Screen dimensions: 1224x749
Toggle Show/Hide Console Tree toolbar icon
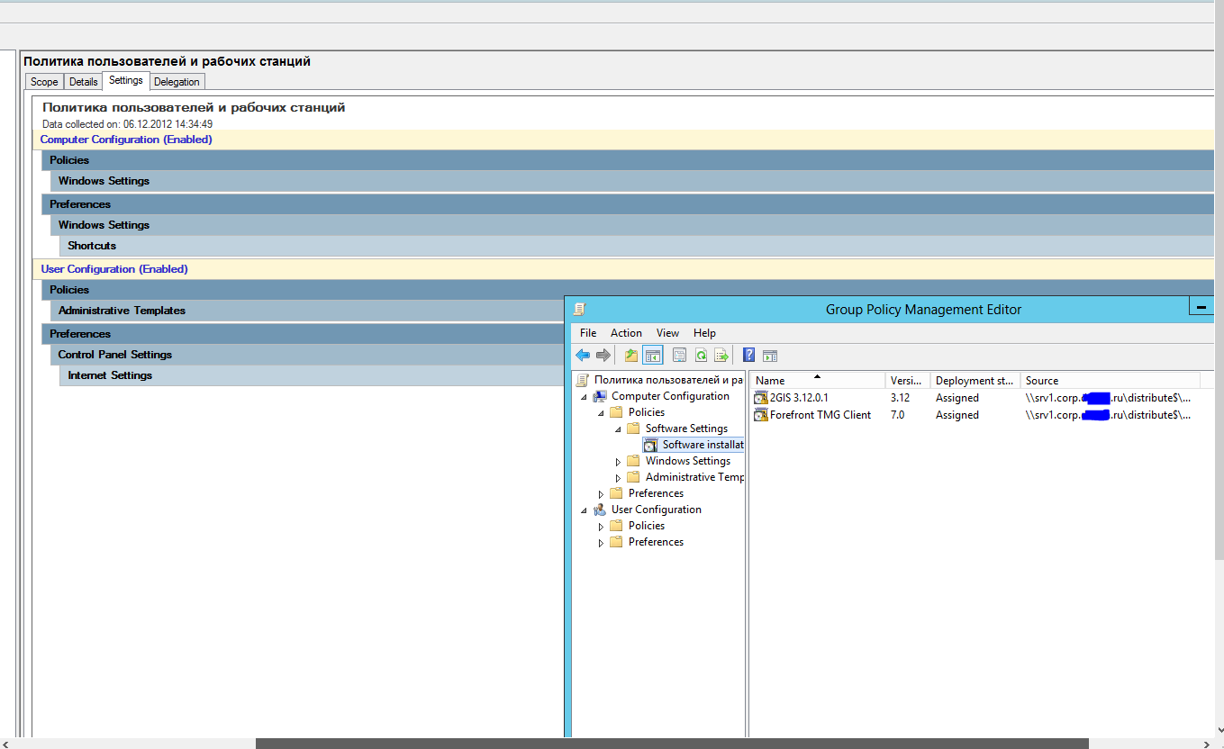coord(653,356)
